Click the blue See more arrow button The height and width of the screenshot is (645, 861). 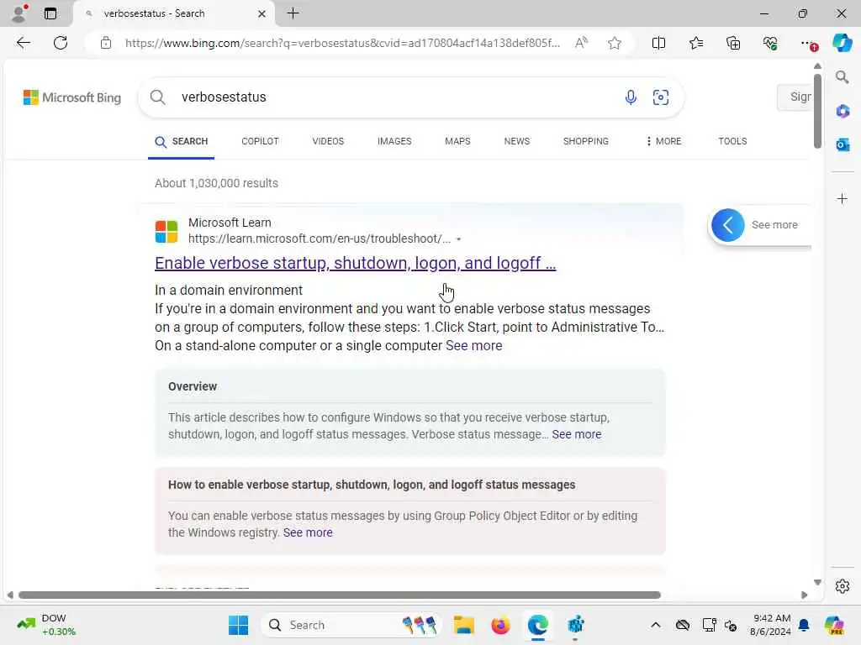(727, 225)
